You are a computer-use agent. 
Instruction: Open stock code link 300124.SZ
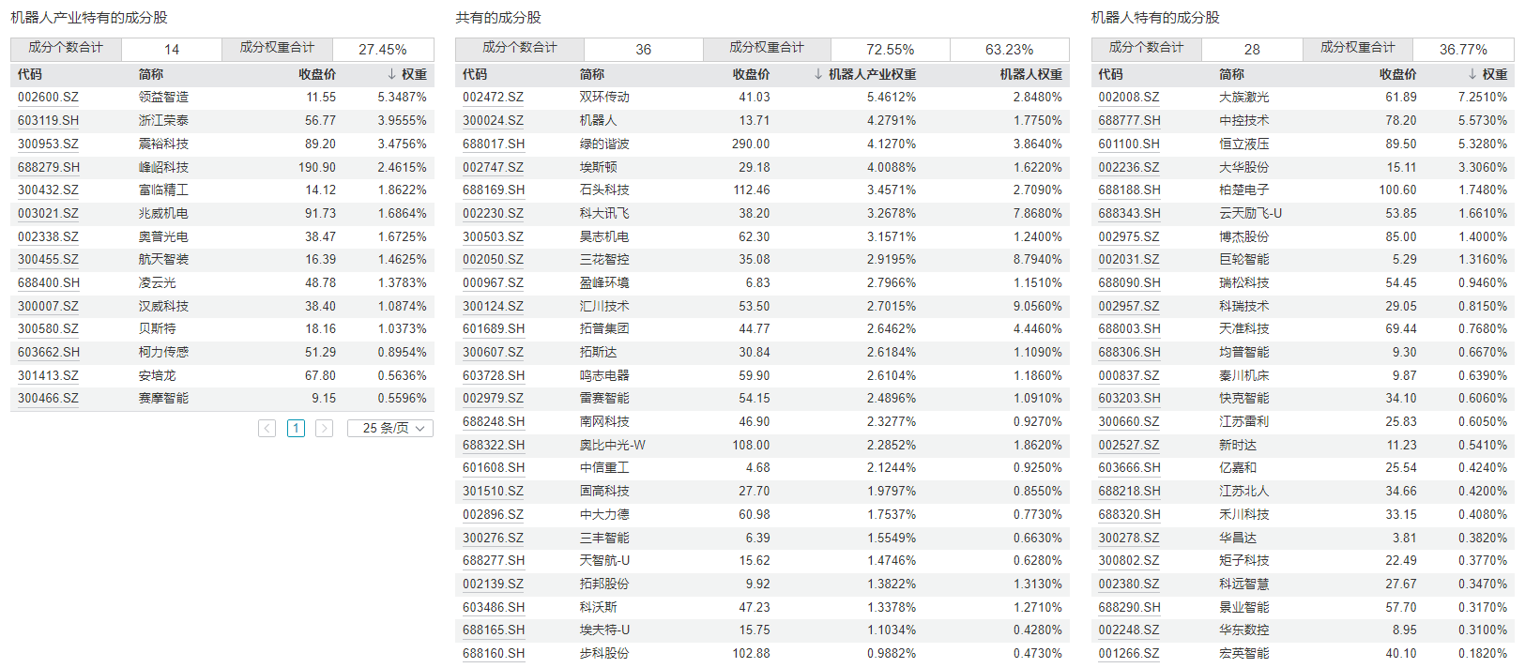tap(493, 307)
